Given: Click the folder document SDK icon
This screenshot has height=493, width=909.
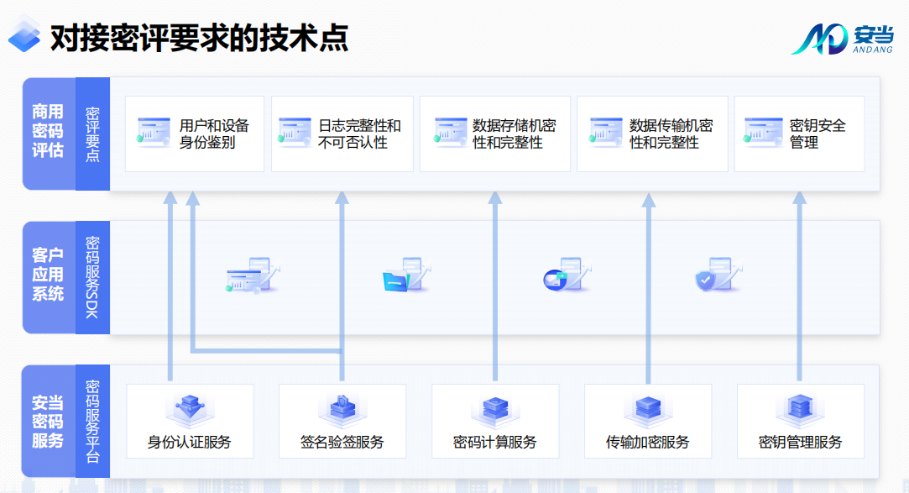Looking at the screenshot, I should pos(407,275).
